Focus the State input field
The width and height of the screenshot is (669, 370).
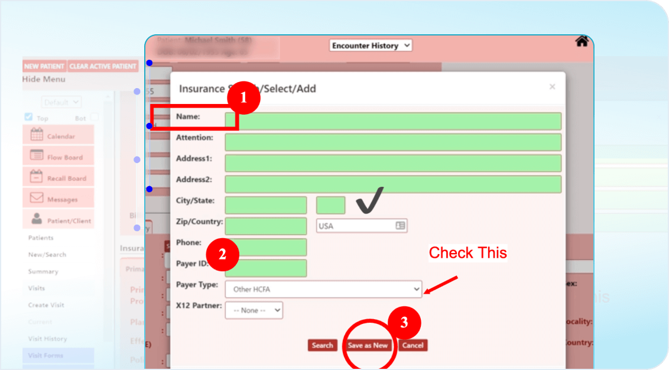click(x=331, y=205)
